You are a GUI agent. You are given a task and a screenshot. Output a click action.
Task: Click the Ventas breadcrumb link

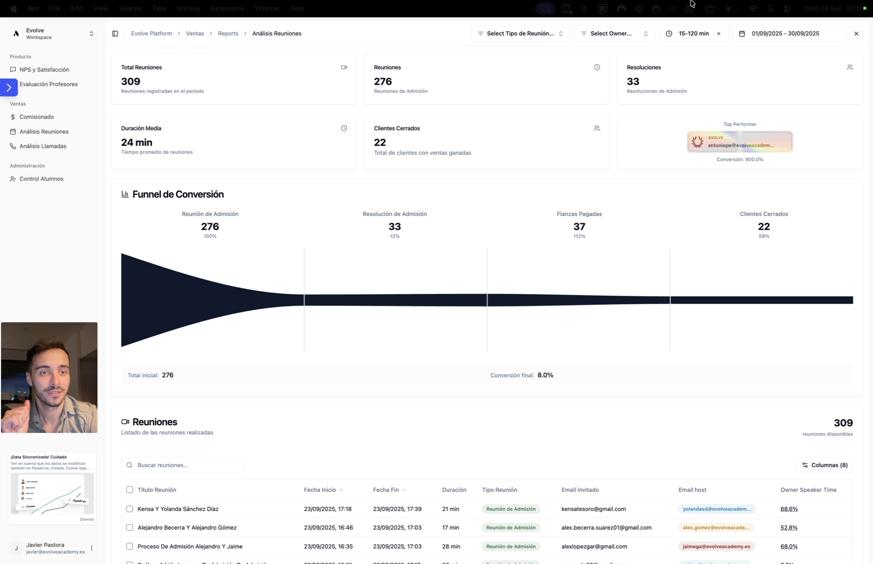[195, 34]
